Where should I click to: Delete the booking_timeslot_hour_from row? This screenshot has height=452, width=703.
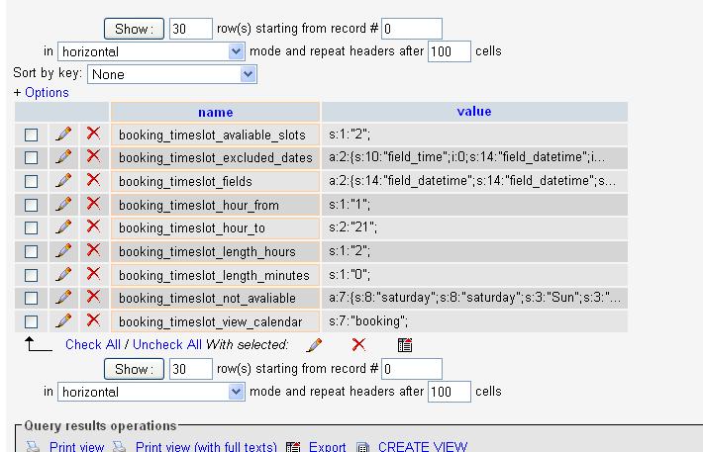[93, 204]
